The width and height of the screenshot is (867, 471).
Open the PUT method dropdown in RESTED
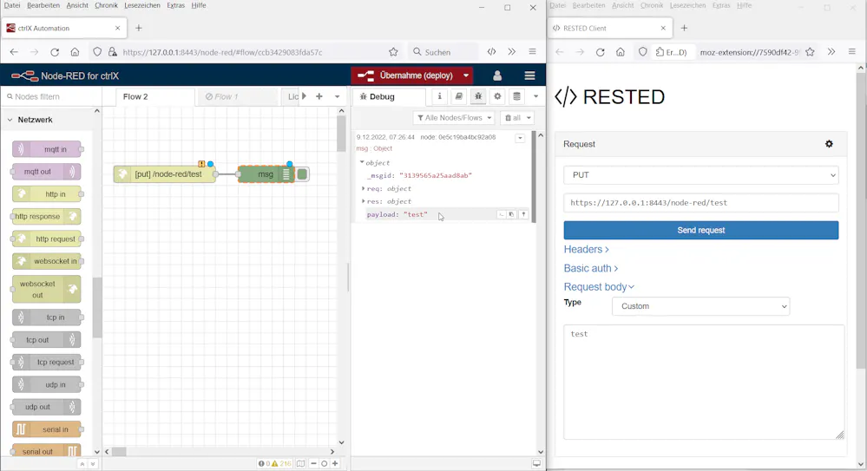click(701, 175)
